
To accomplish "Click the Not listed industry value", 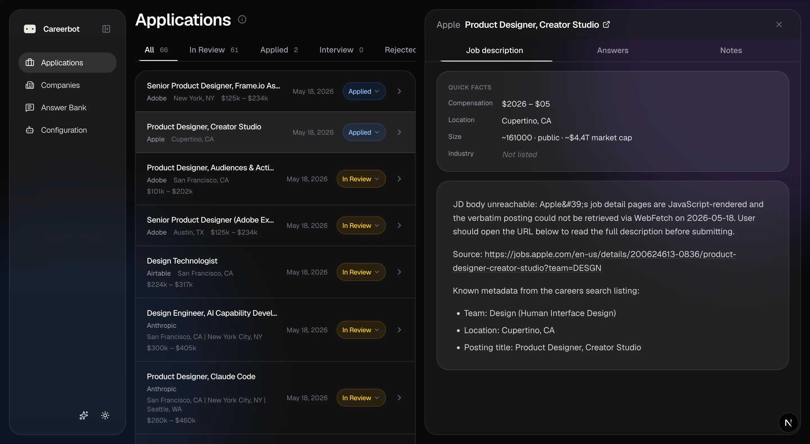I will point(519,154).
